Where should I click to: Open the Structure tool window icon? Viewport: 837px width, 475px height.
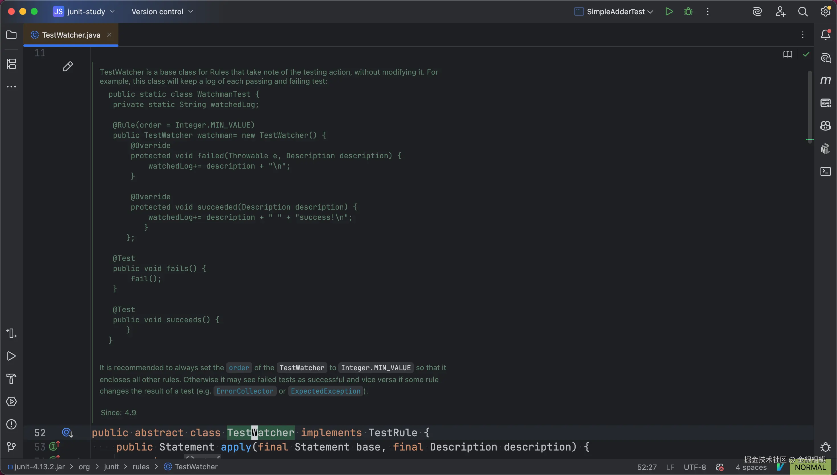(x=11, y=64)
